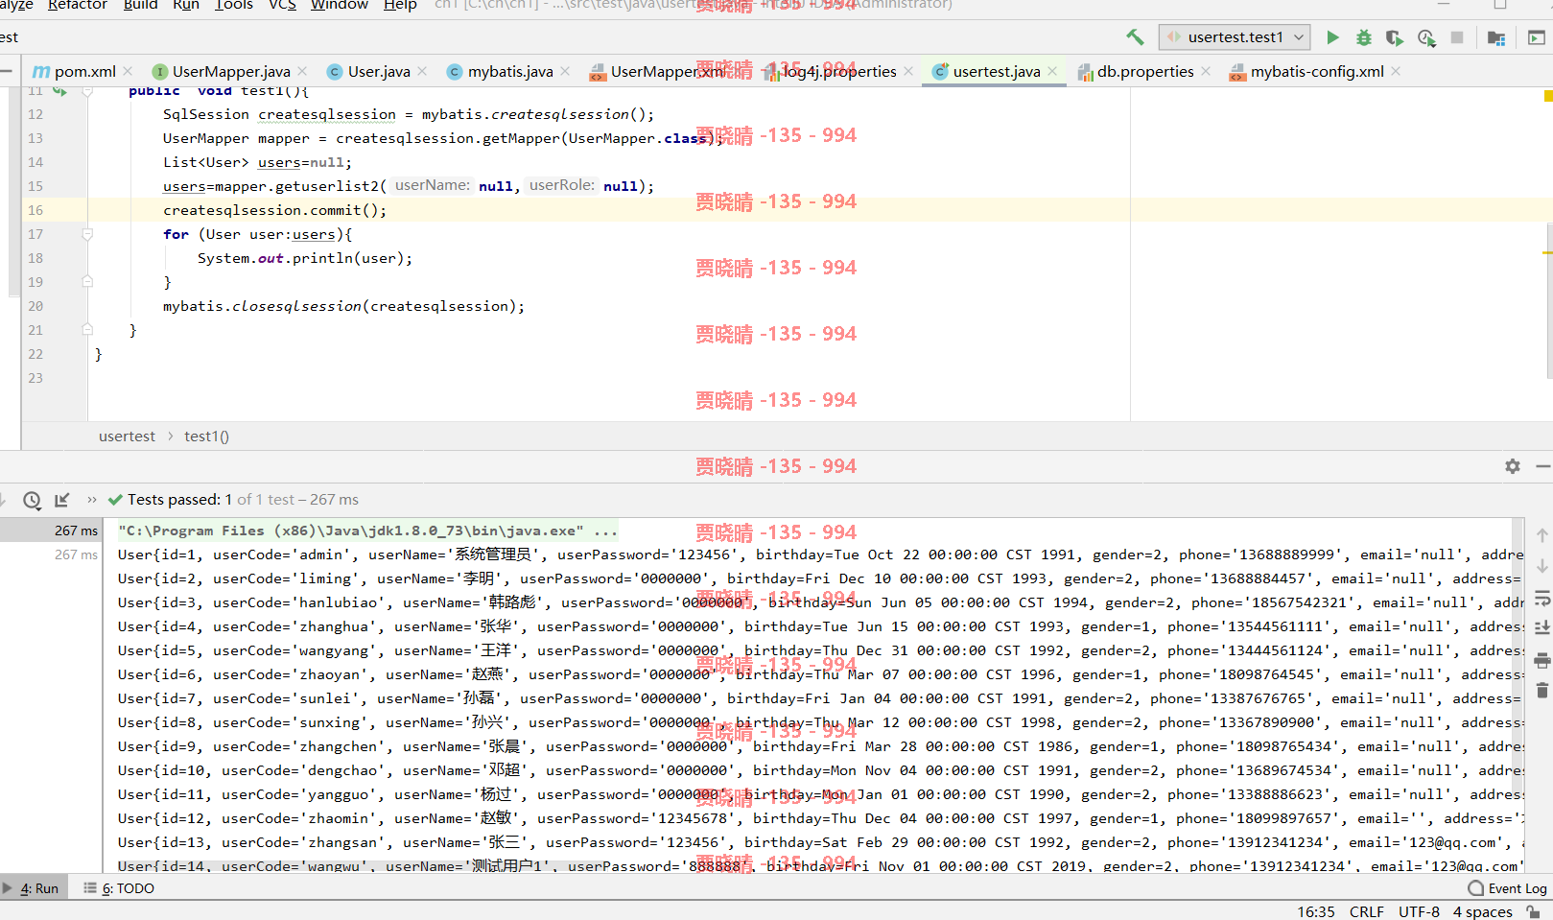Open the Build menu
1553x920 pixels.
coord(140,5)
